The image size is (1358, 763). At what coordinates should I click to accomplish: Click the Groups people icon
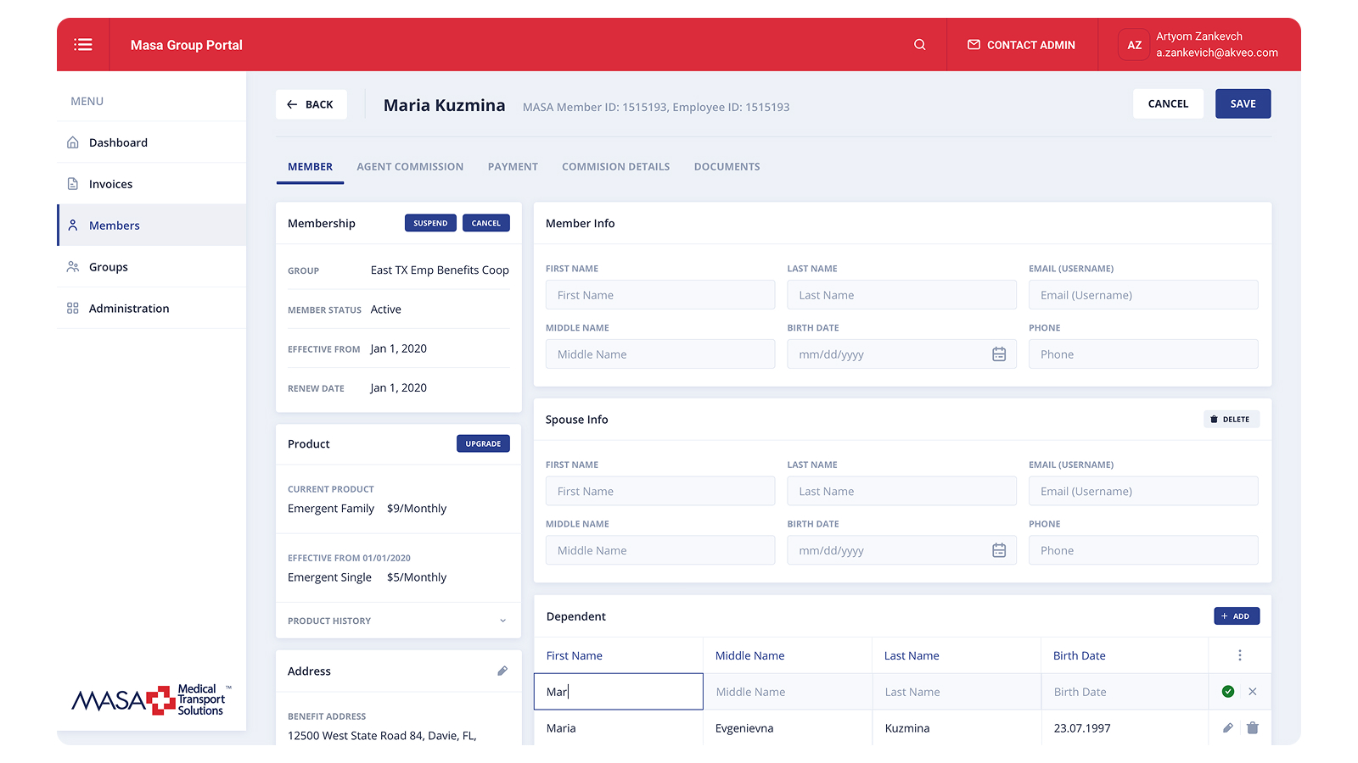pyautogui.click(x=73, y=267)
